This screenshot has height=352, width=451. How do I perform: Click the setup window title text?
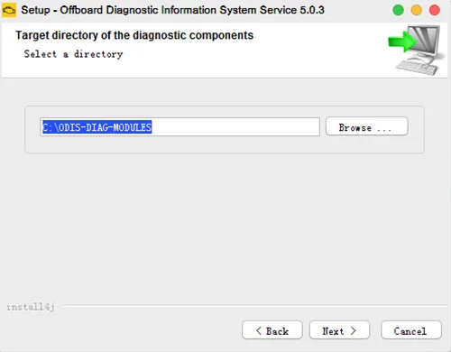click(x=172, y=10)
